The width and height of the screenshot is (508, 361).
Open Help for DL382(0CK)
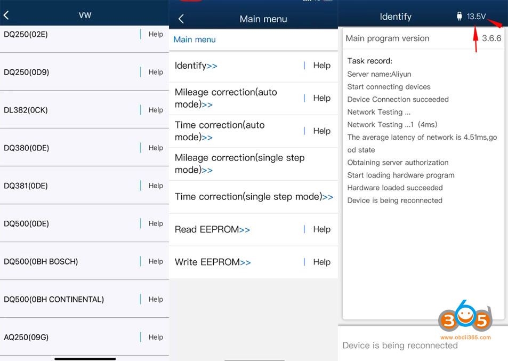coord(156,110)
